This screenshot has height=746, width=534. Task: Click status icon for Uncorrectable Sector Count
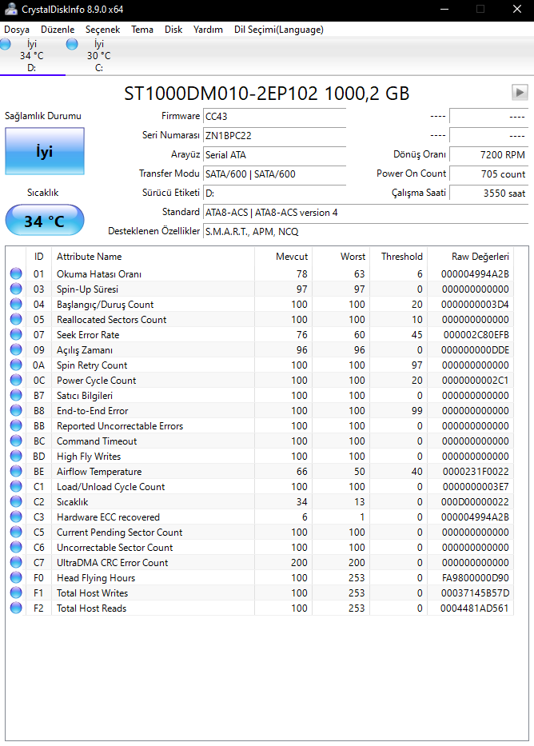(x=16, y=547)
